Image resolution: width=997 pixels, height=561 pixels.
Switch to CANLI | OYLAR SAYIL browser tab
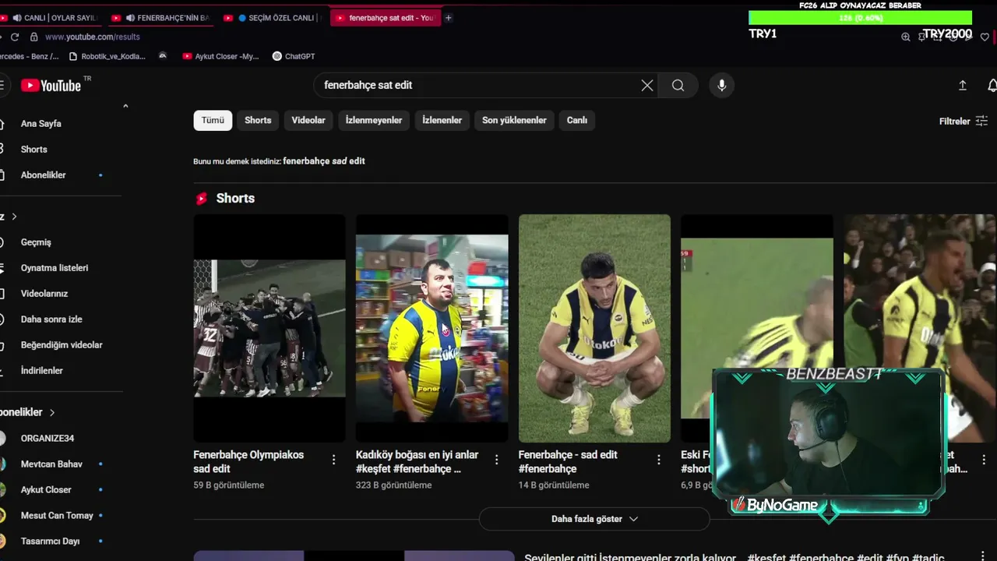tap(51, 17)
